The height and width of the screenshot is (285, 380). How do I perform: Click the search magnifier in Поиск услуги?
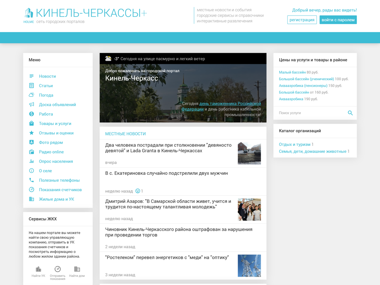pos(350,113)
